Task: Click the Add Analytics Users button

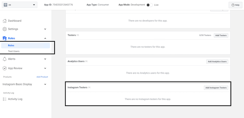Action: [217, 61]
